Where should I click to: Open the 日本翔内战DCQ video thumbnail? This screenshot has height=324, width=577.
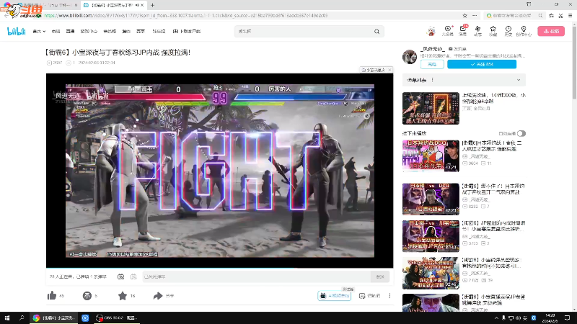[x=431, y=156]
